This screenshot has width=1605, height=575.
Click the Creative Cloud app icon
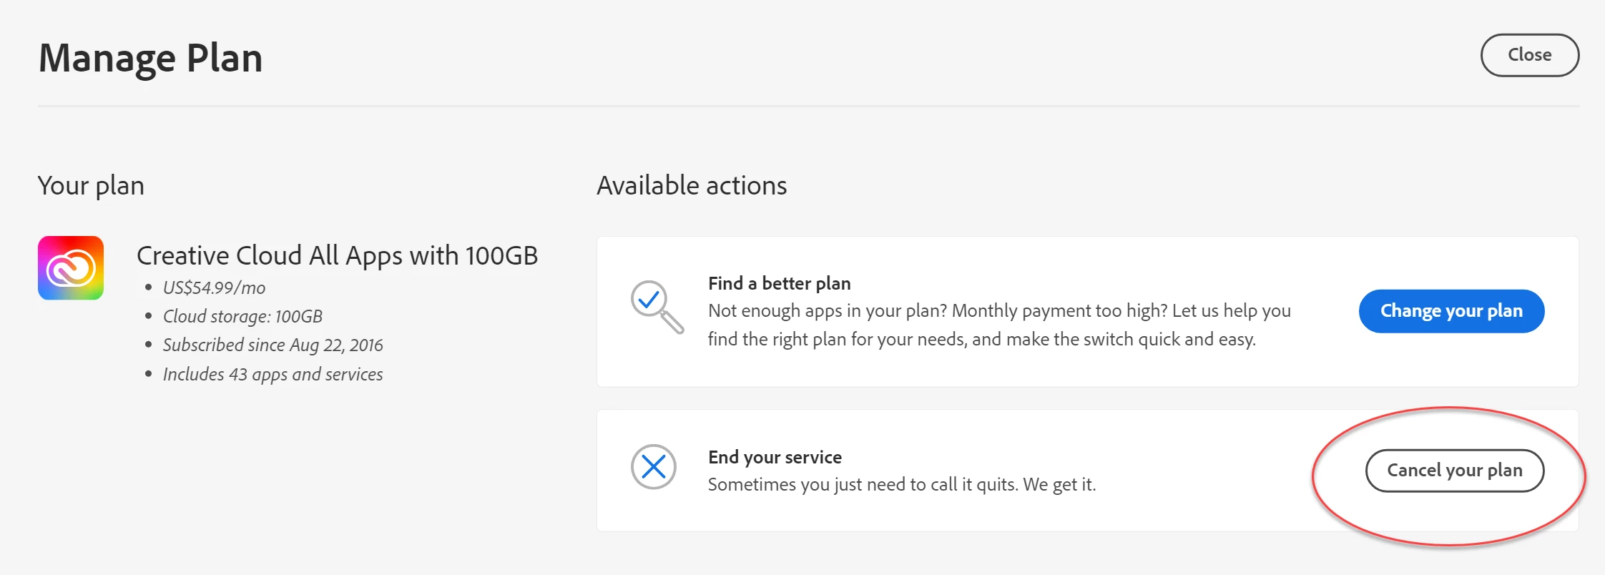tap(71, 268)
